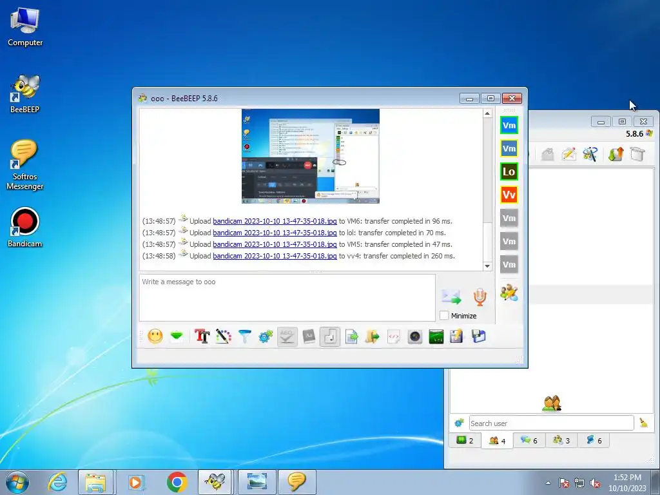The image size is (660, 495).
Task: Click the send folder icon
Action: pos(373,336)
